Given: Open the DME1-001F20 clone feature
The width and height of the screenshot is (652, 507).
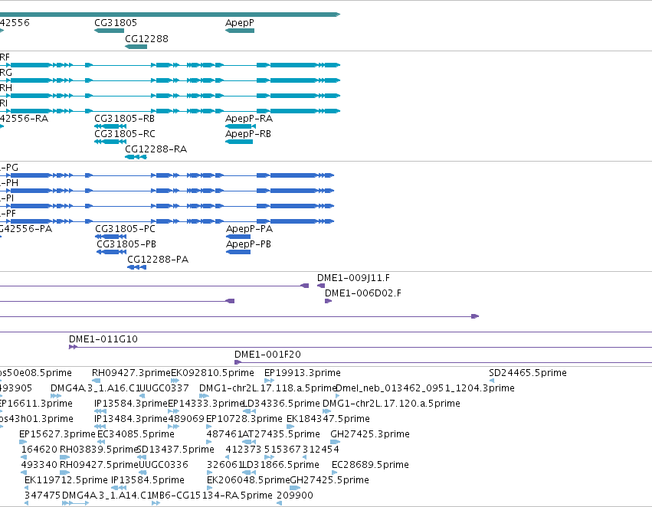Looking at the screenshot, I should point(268,355).
